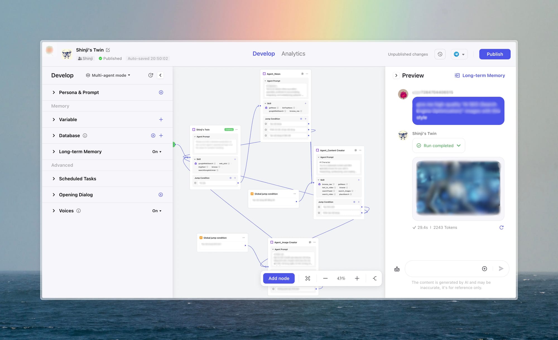Zoom in canvas with plus icon
Viewport: 558px width, 340px height.
click(x=357, y=278)
